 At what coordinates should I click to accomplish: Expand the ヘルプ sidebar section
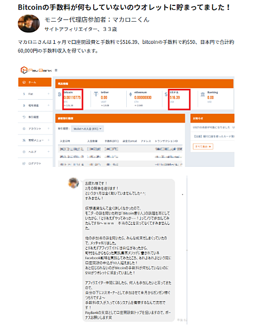(35, 152)
